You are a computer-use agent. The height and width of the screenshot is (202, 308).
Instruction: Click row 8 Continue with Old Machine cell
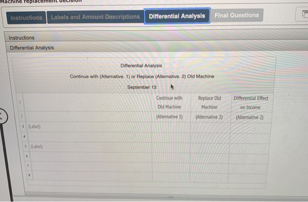171,176
